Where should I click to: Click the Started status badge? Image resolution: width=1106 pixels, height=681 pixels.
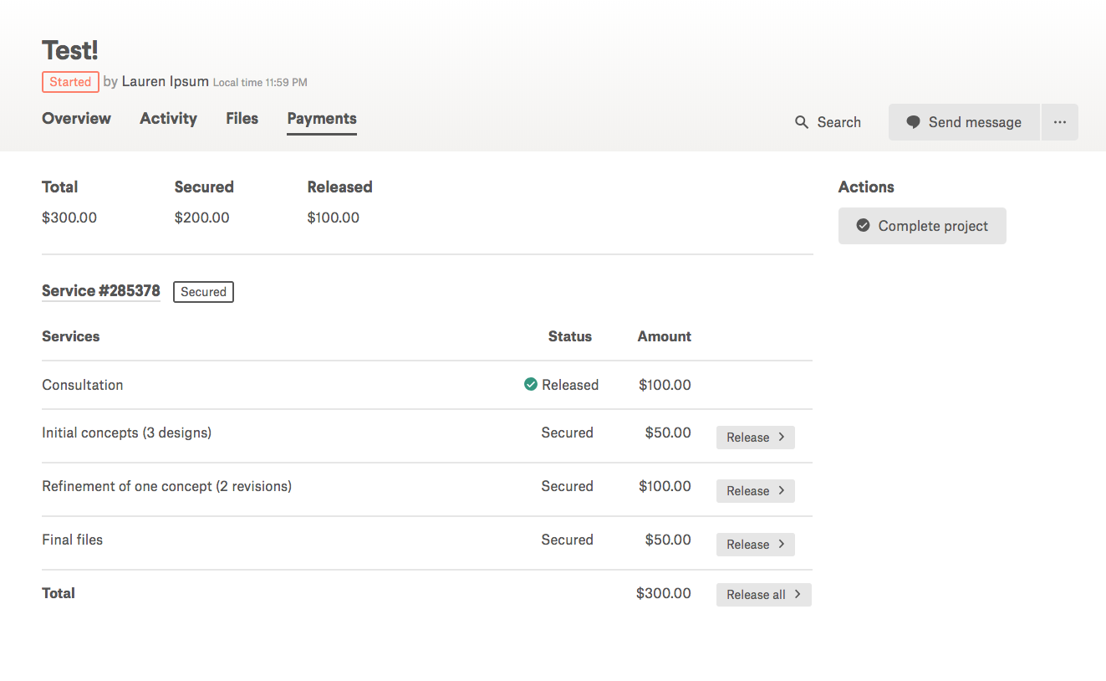point(70,82)
